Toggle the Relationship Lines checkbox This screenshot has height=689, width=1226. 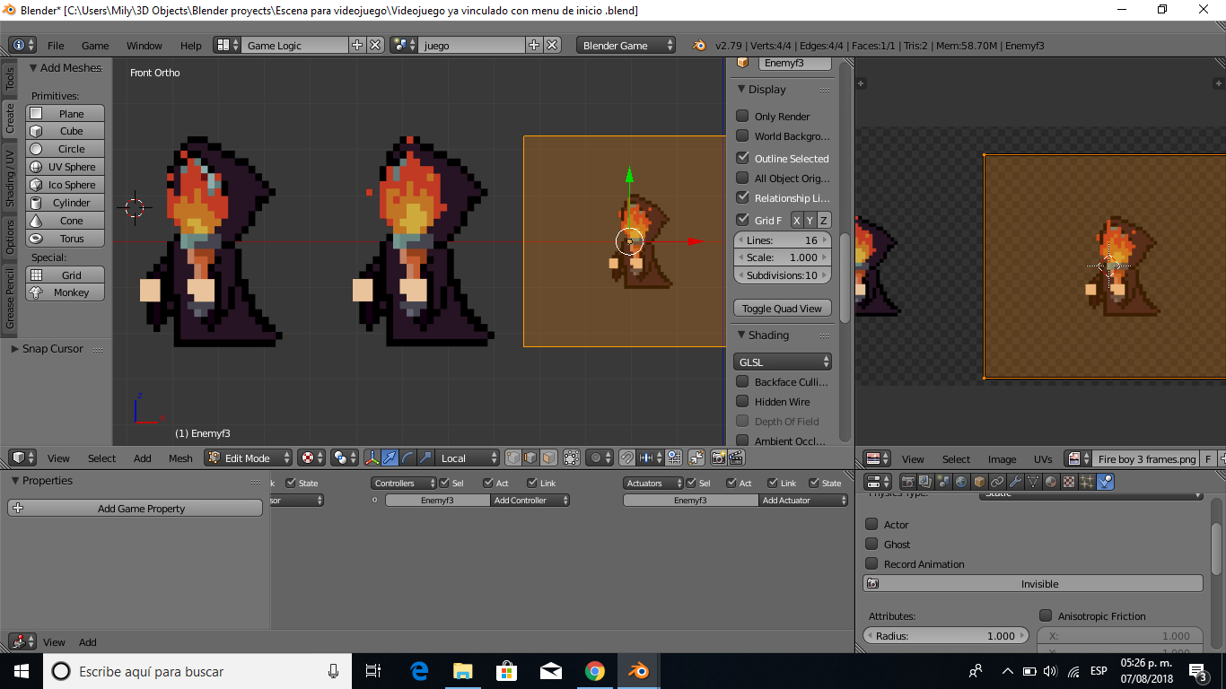click(x=742, y=197)
